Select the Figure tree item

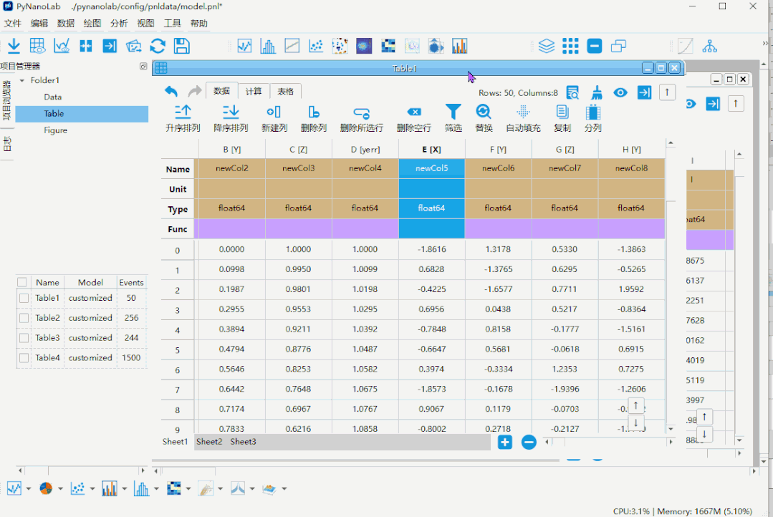point(56,130)
